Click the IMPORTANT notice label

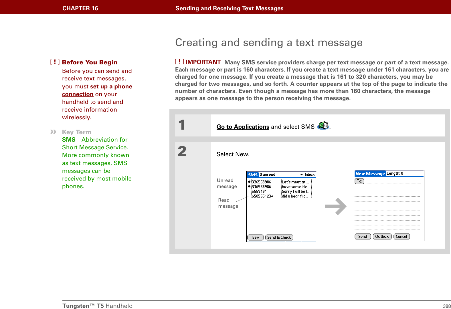(203, 62)
